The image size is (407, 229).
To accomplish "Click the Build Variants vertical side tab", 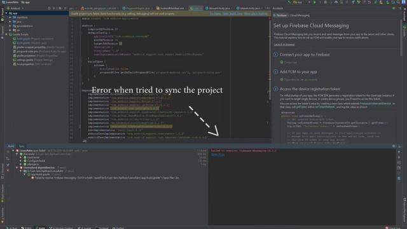I will [3, 193].
